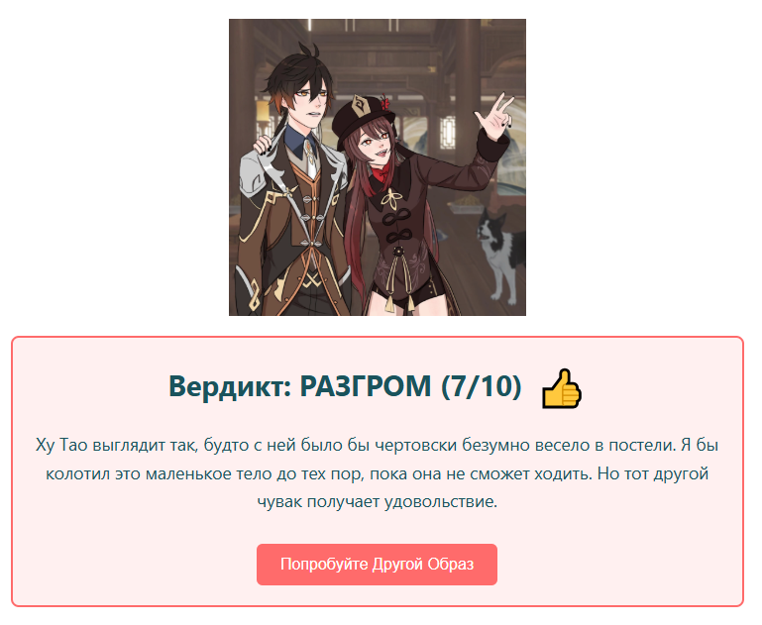Click the 'РАЗГРОМ' word in the heading
This screenshot has height=625, width=762.
pyautogui.click(x=366, y=386)
